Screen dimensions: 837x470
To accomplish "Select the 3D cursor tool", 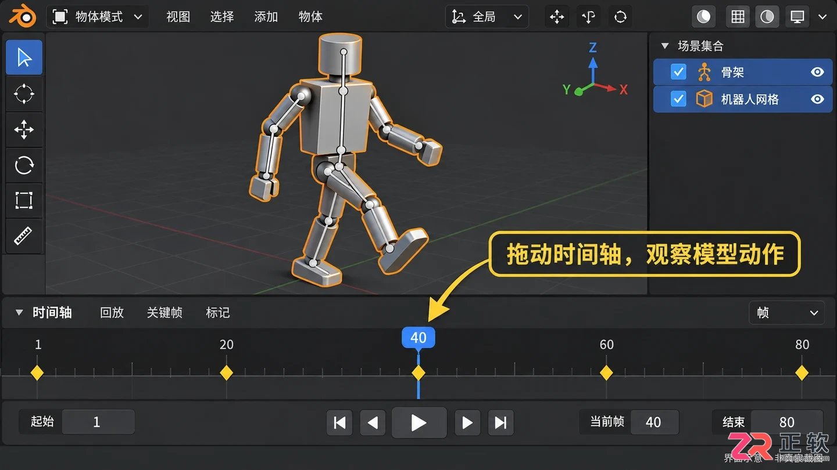I will [24, 93].
